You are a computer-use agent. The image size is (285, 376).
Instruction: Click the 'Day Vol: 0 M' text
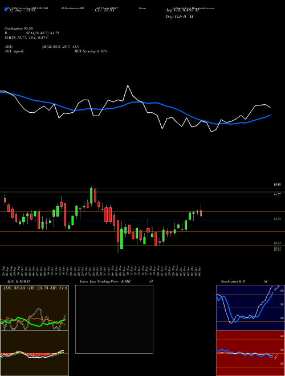[x=179, y=17]
